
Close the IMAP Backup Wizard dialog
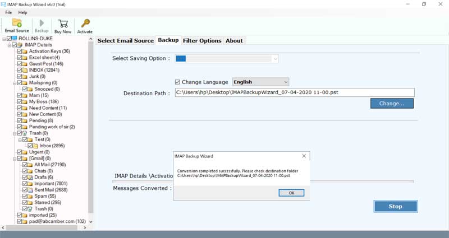coord(304,156)
